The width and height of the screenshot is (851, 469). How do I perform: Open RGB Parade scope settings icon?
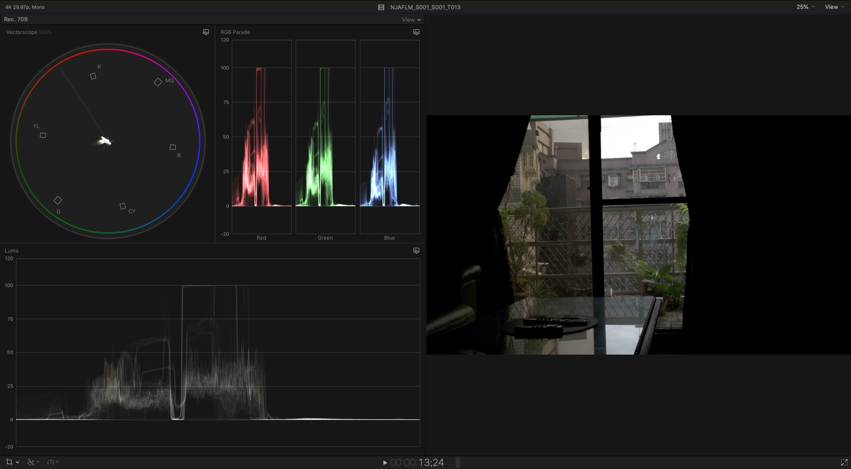click(x=416, y=32)
